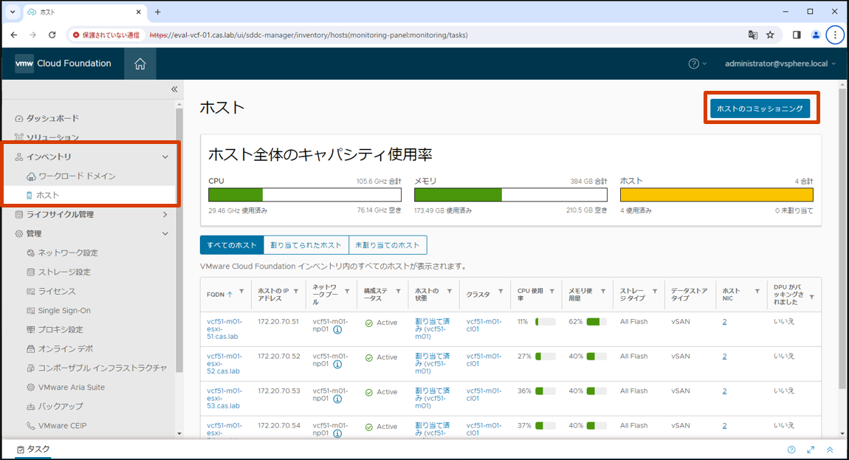
Task: Show network pool info for 172.20.70.53 row
Action: pos(337,399)
